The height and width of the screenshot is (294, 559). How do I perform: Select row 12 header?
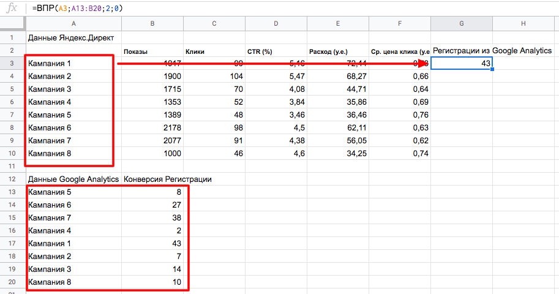point(12,179)
